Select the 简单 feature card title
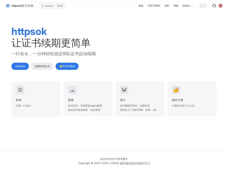Screen dimensions: 228x171 click(19, 100)
